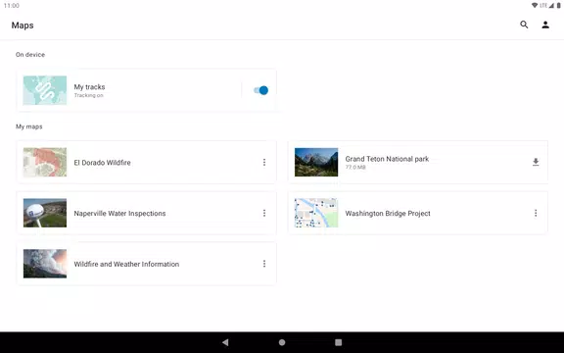Click the Wi-Fi status bar icon
Screen dimensions: 564x353
535,6
